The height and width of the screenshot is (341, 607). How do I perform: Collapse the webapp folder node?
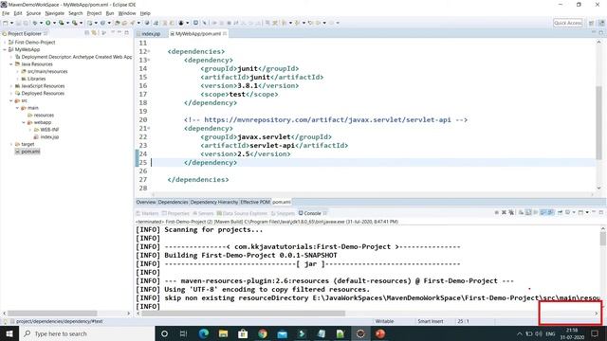click(x=24, y=122)
